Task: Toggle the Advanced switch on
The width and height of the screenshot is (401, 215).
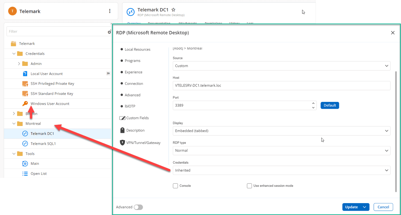Action: click(138, 207)
